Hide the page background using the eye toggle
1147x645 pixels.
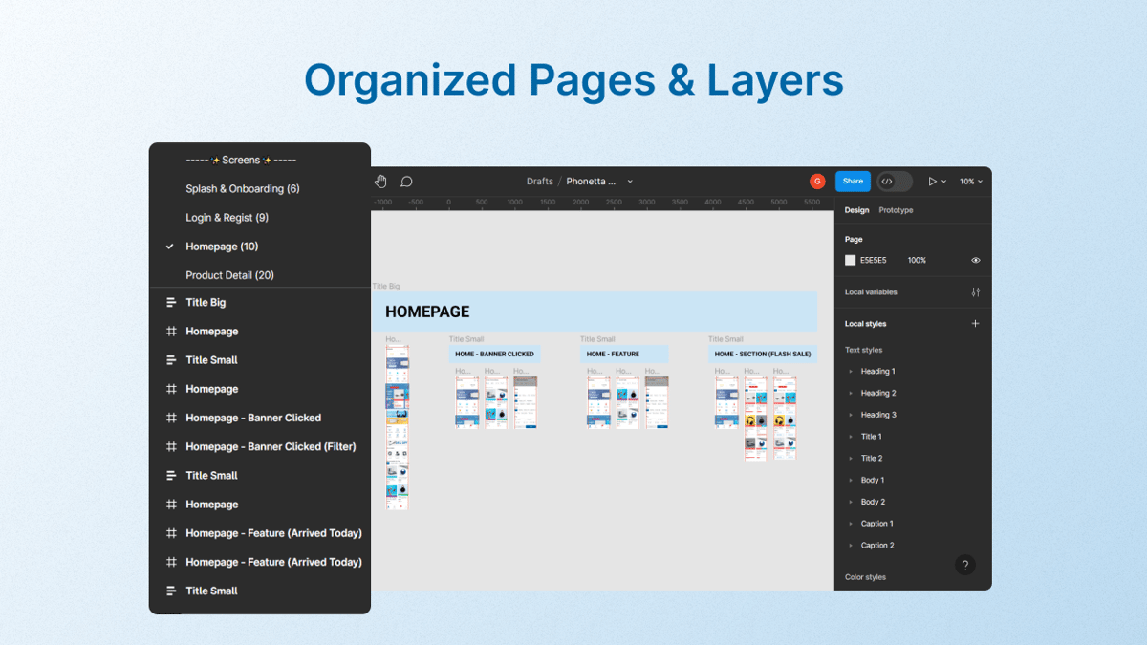tap(976, 259)
